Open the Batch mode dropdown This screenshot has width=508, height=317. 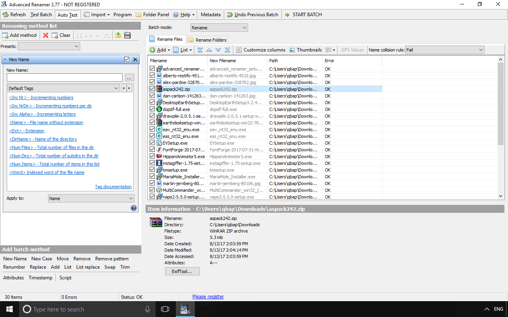click(x=219, y=28)
